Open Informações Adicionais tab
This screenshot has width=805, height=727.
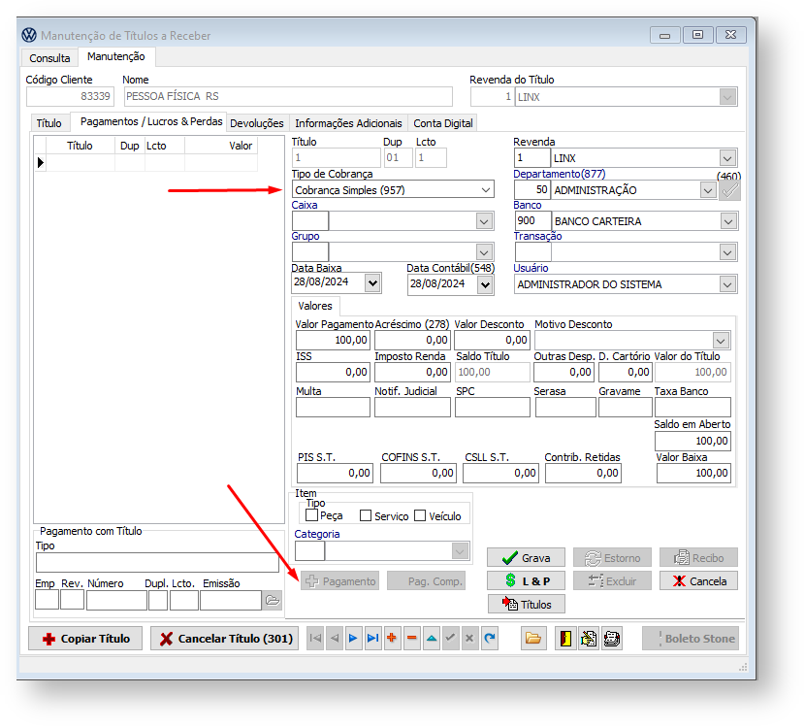(x=348, y=123)
